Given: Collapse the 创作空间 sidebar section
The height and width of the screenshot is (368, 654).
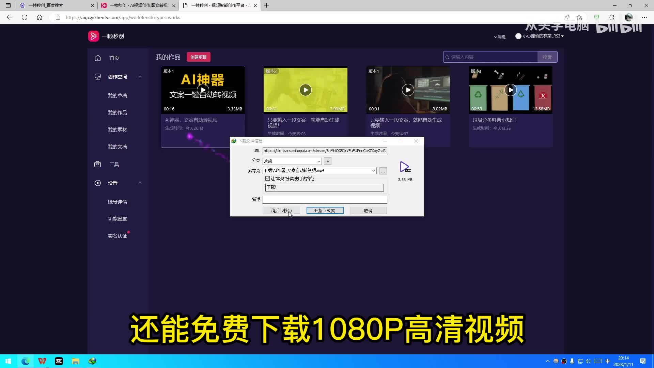Looking at the screenshot, I should coord(140,77).
